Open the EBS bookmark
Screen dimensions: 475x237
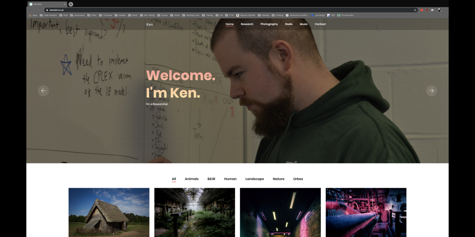331,15
